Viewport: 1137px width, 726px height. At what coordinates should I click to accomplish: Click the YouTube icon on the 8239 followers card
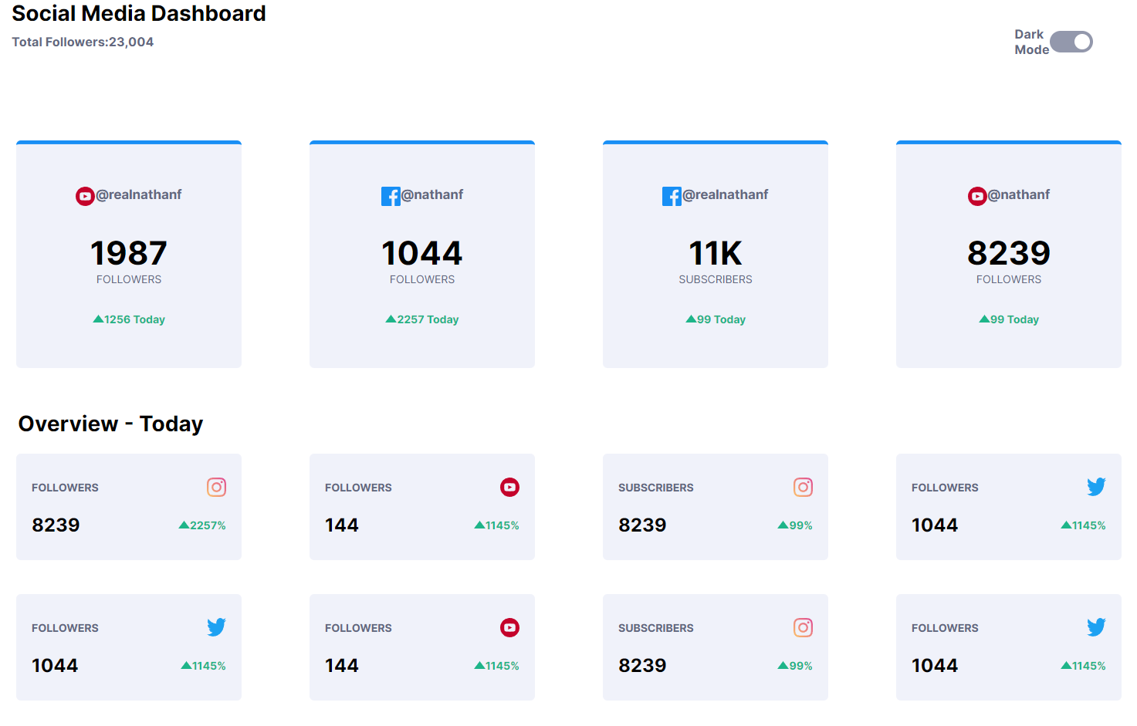pos(977,196)
